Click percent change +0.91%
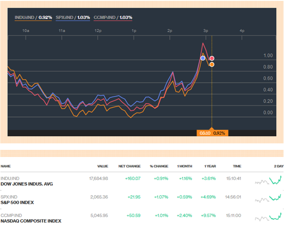The height and width of the screenshot is (226, 285). point(161,179)
